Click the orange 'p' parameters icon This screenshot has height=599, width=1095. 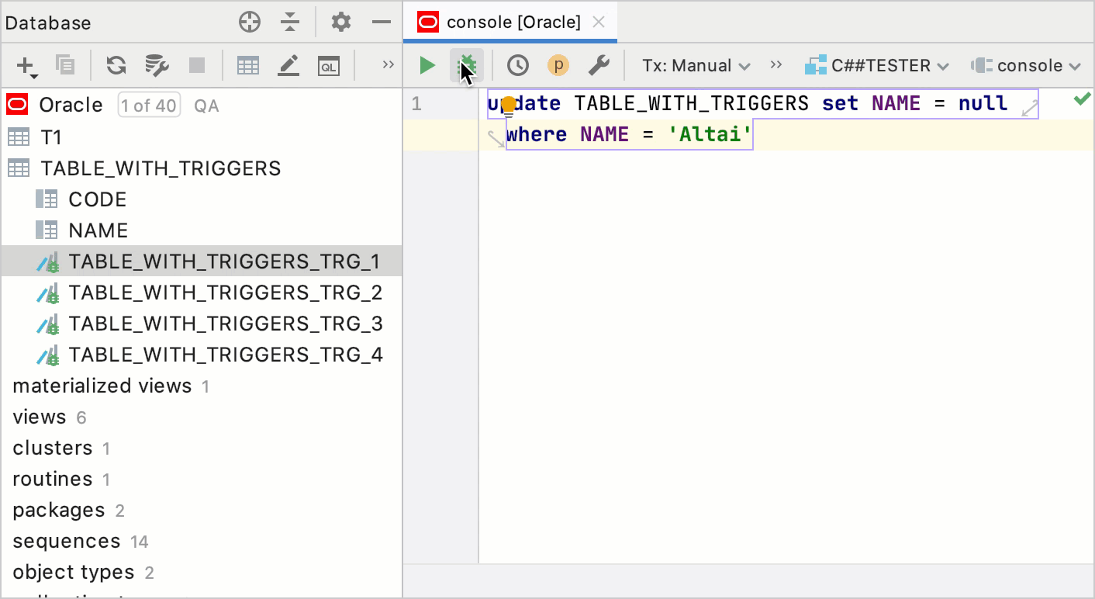558,65
